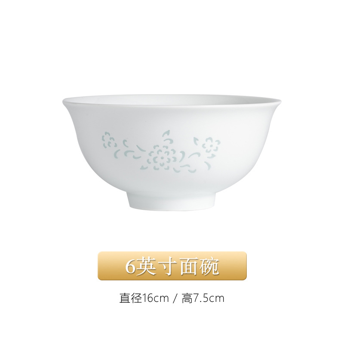Click the large center chrysanthemum motif
Image resolution: width=344 pixels, height=344 pixels.
162,158
